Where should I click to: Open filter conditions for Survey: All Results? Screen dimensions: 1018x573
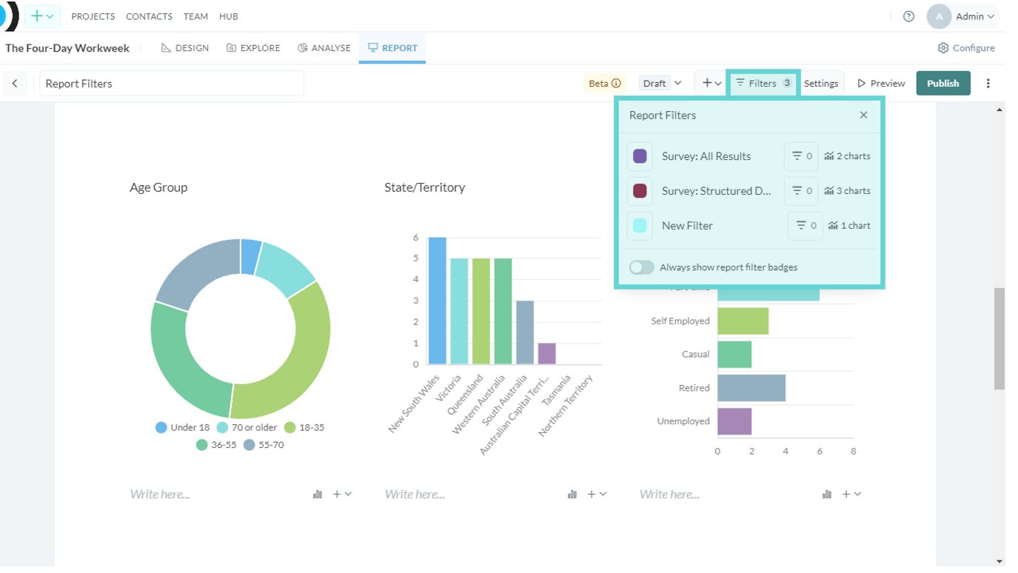[801, 156]
